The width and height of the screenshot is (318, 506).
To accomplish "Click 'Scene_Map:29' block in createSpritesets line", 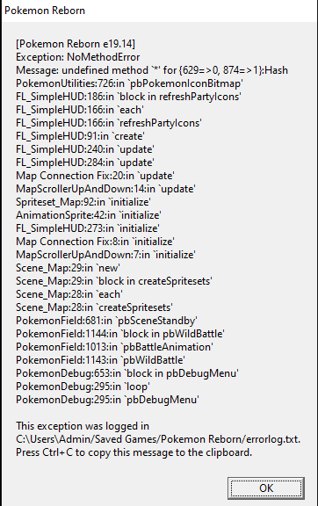I will click(114, 282).
